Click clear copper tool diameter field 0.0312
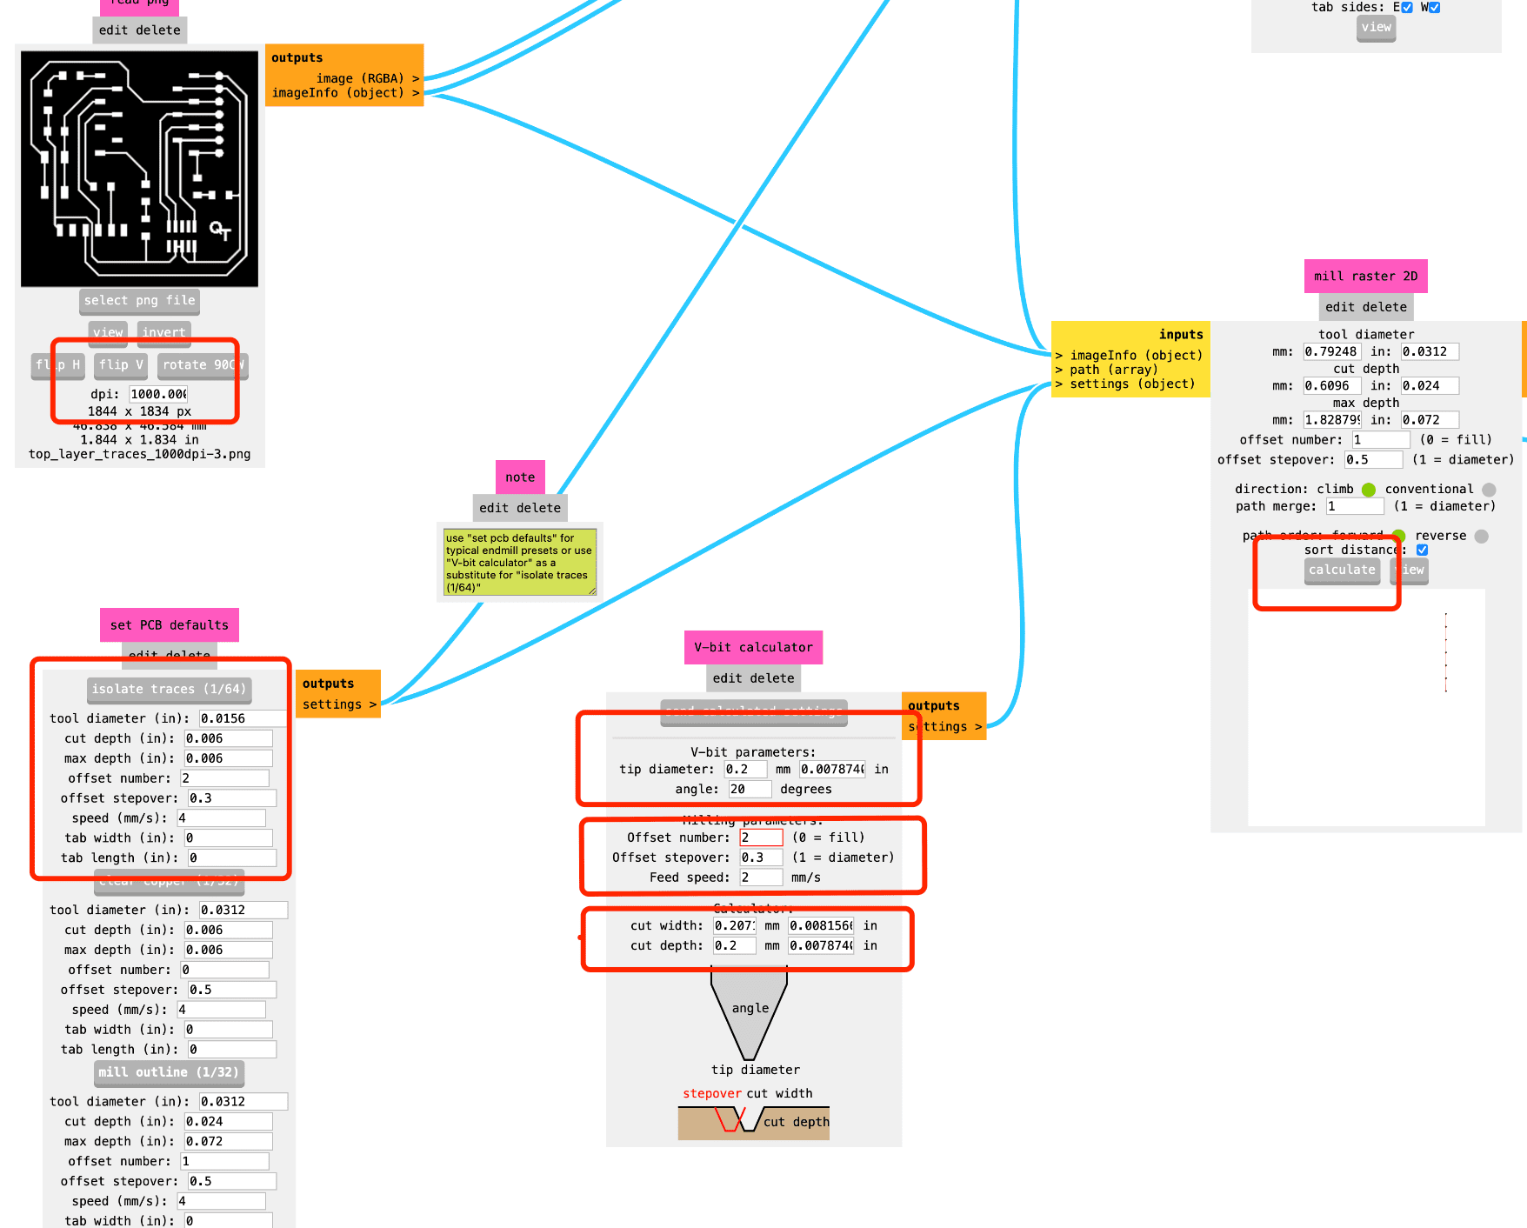The width and height of the screenshot is (1527, 1228). pos(243,910)
